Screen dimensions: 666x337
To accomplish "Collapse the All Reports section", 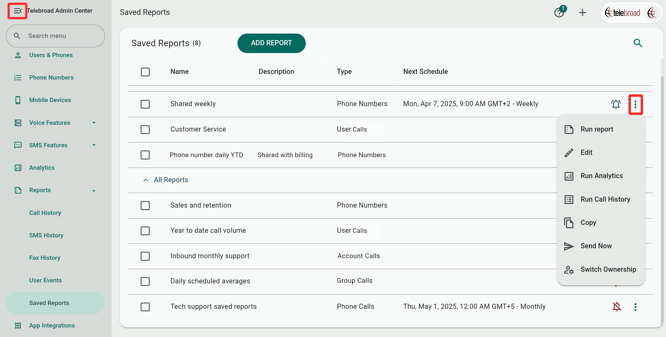I will tap(146, 180).
